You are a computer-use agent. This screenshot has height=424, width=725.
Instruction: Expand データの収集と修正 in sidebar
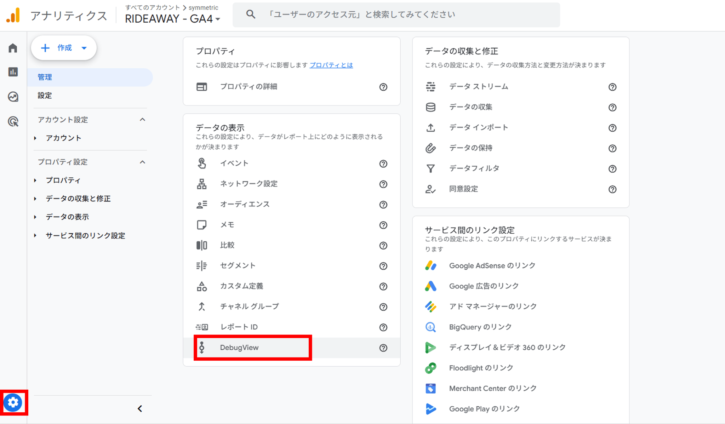[35, 199]
